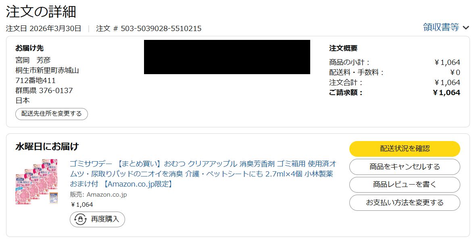Image resolution: width=476 pixels, height=243 pixels.
Task: Click 商品レビューを書く button
Action: 405,185
